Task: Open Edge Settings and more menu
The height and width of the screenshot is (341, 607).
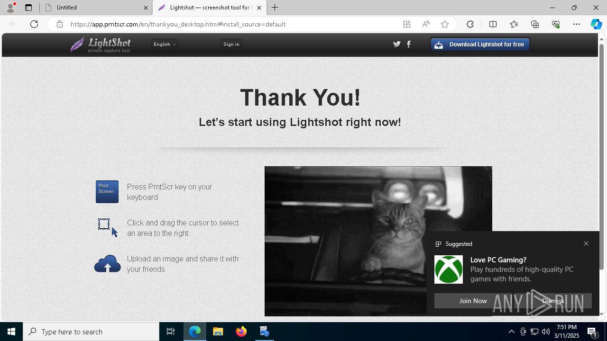Action: click(577, 24)
